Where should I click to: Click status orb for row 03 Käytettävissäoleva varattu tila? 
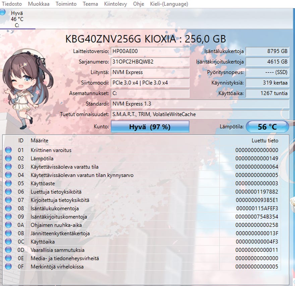8,167
